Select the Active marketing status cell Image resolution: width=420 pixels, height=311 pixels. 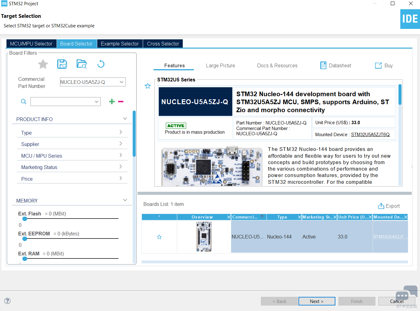pos(309,237)
